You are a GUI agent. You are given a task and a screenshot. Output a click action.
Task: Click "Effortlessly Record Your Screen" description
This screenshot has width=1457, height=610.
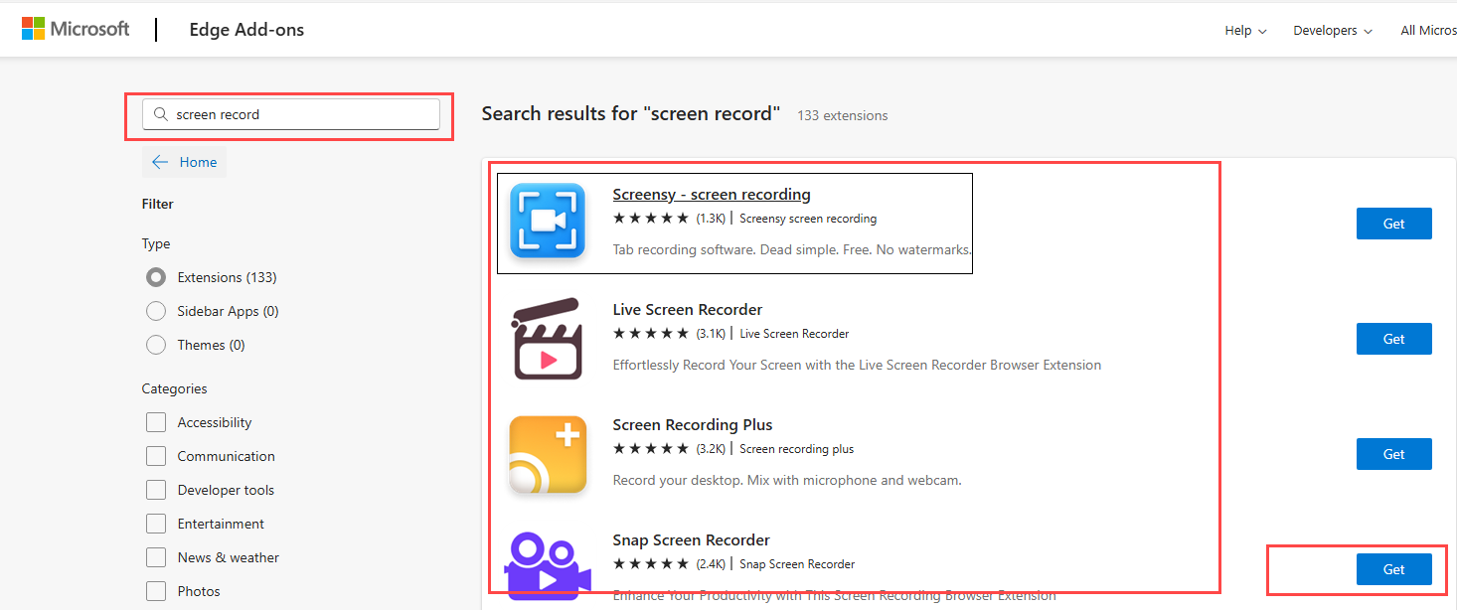pos(857,365)
